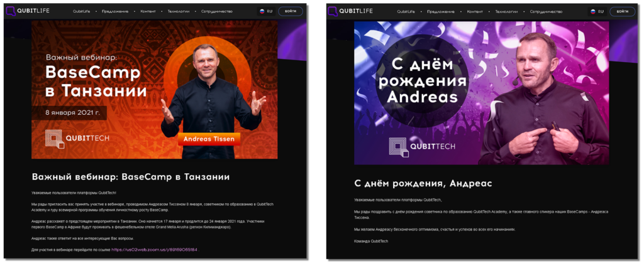Open RU language selector on the birthday page
Viewport: 644px width, 266px height.
[x=597, y=11]
